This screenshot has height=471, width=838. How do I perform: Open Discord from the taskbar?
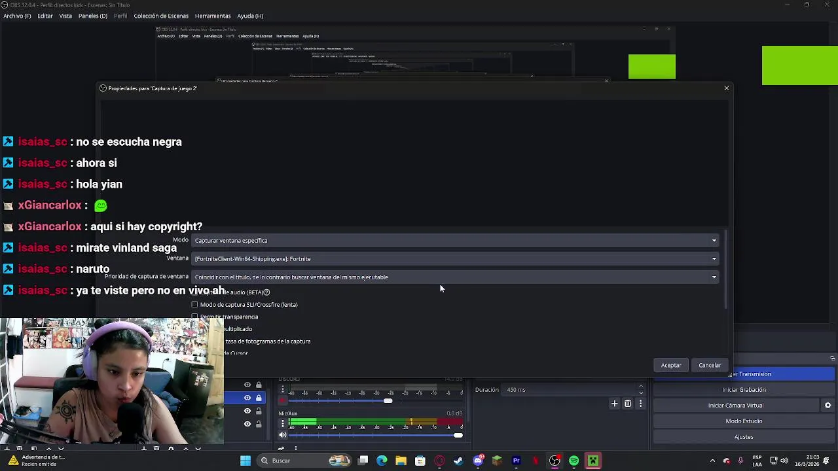(478, 461)
